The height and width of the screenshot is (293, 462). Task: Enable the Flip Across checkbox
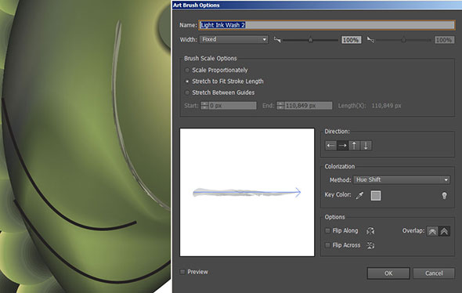(327, 245)
